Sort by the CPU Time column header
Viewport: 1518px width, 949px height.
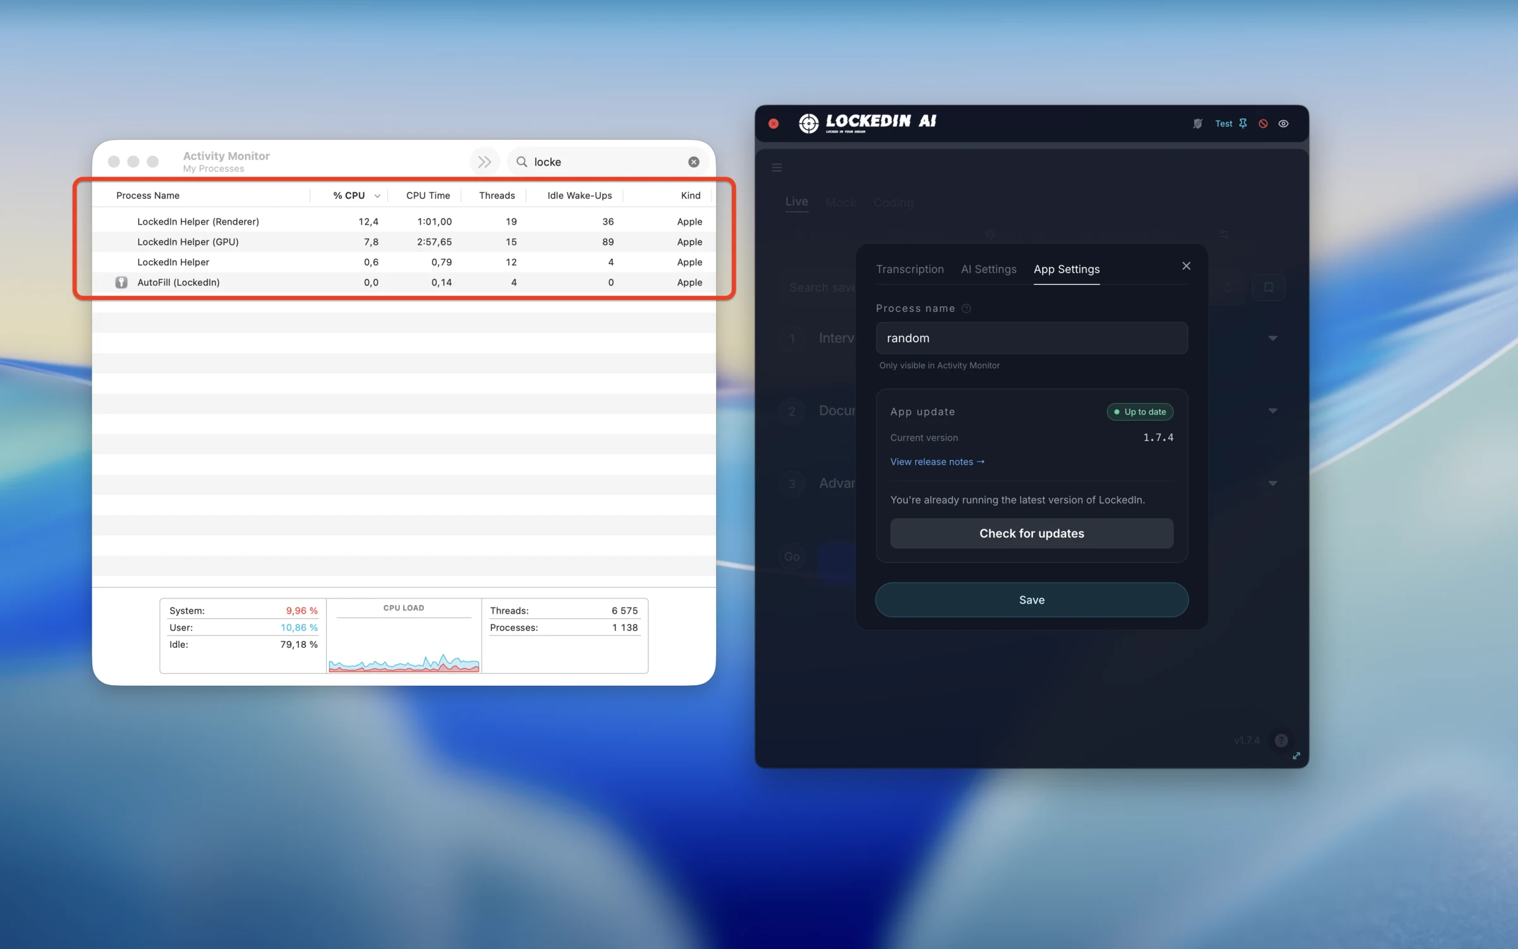tap(428, 195)
